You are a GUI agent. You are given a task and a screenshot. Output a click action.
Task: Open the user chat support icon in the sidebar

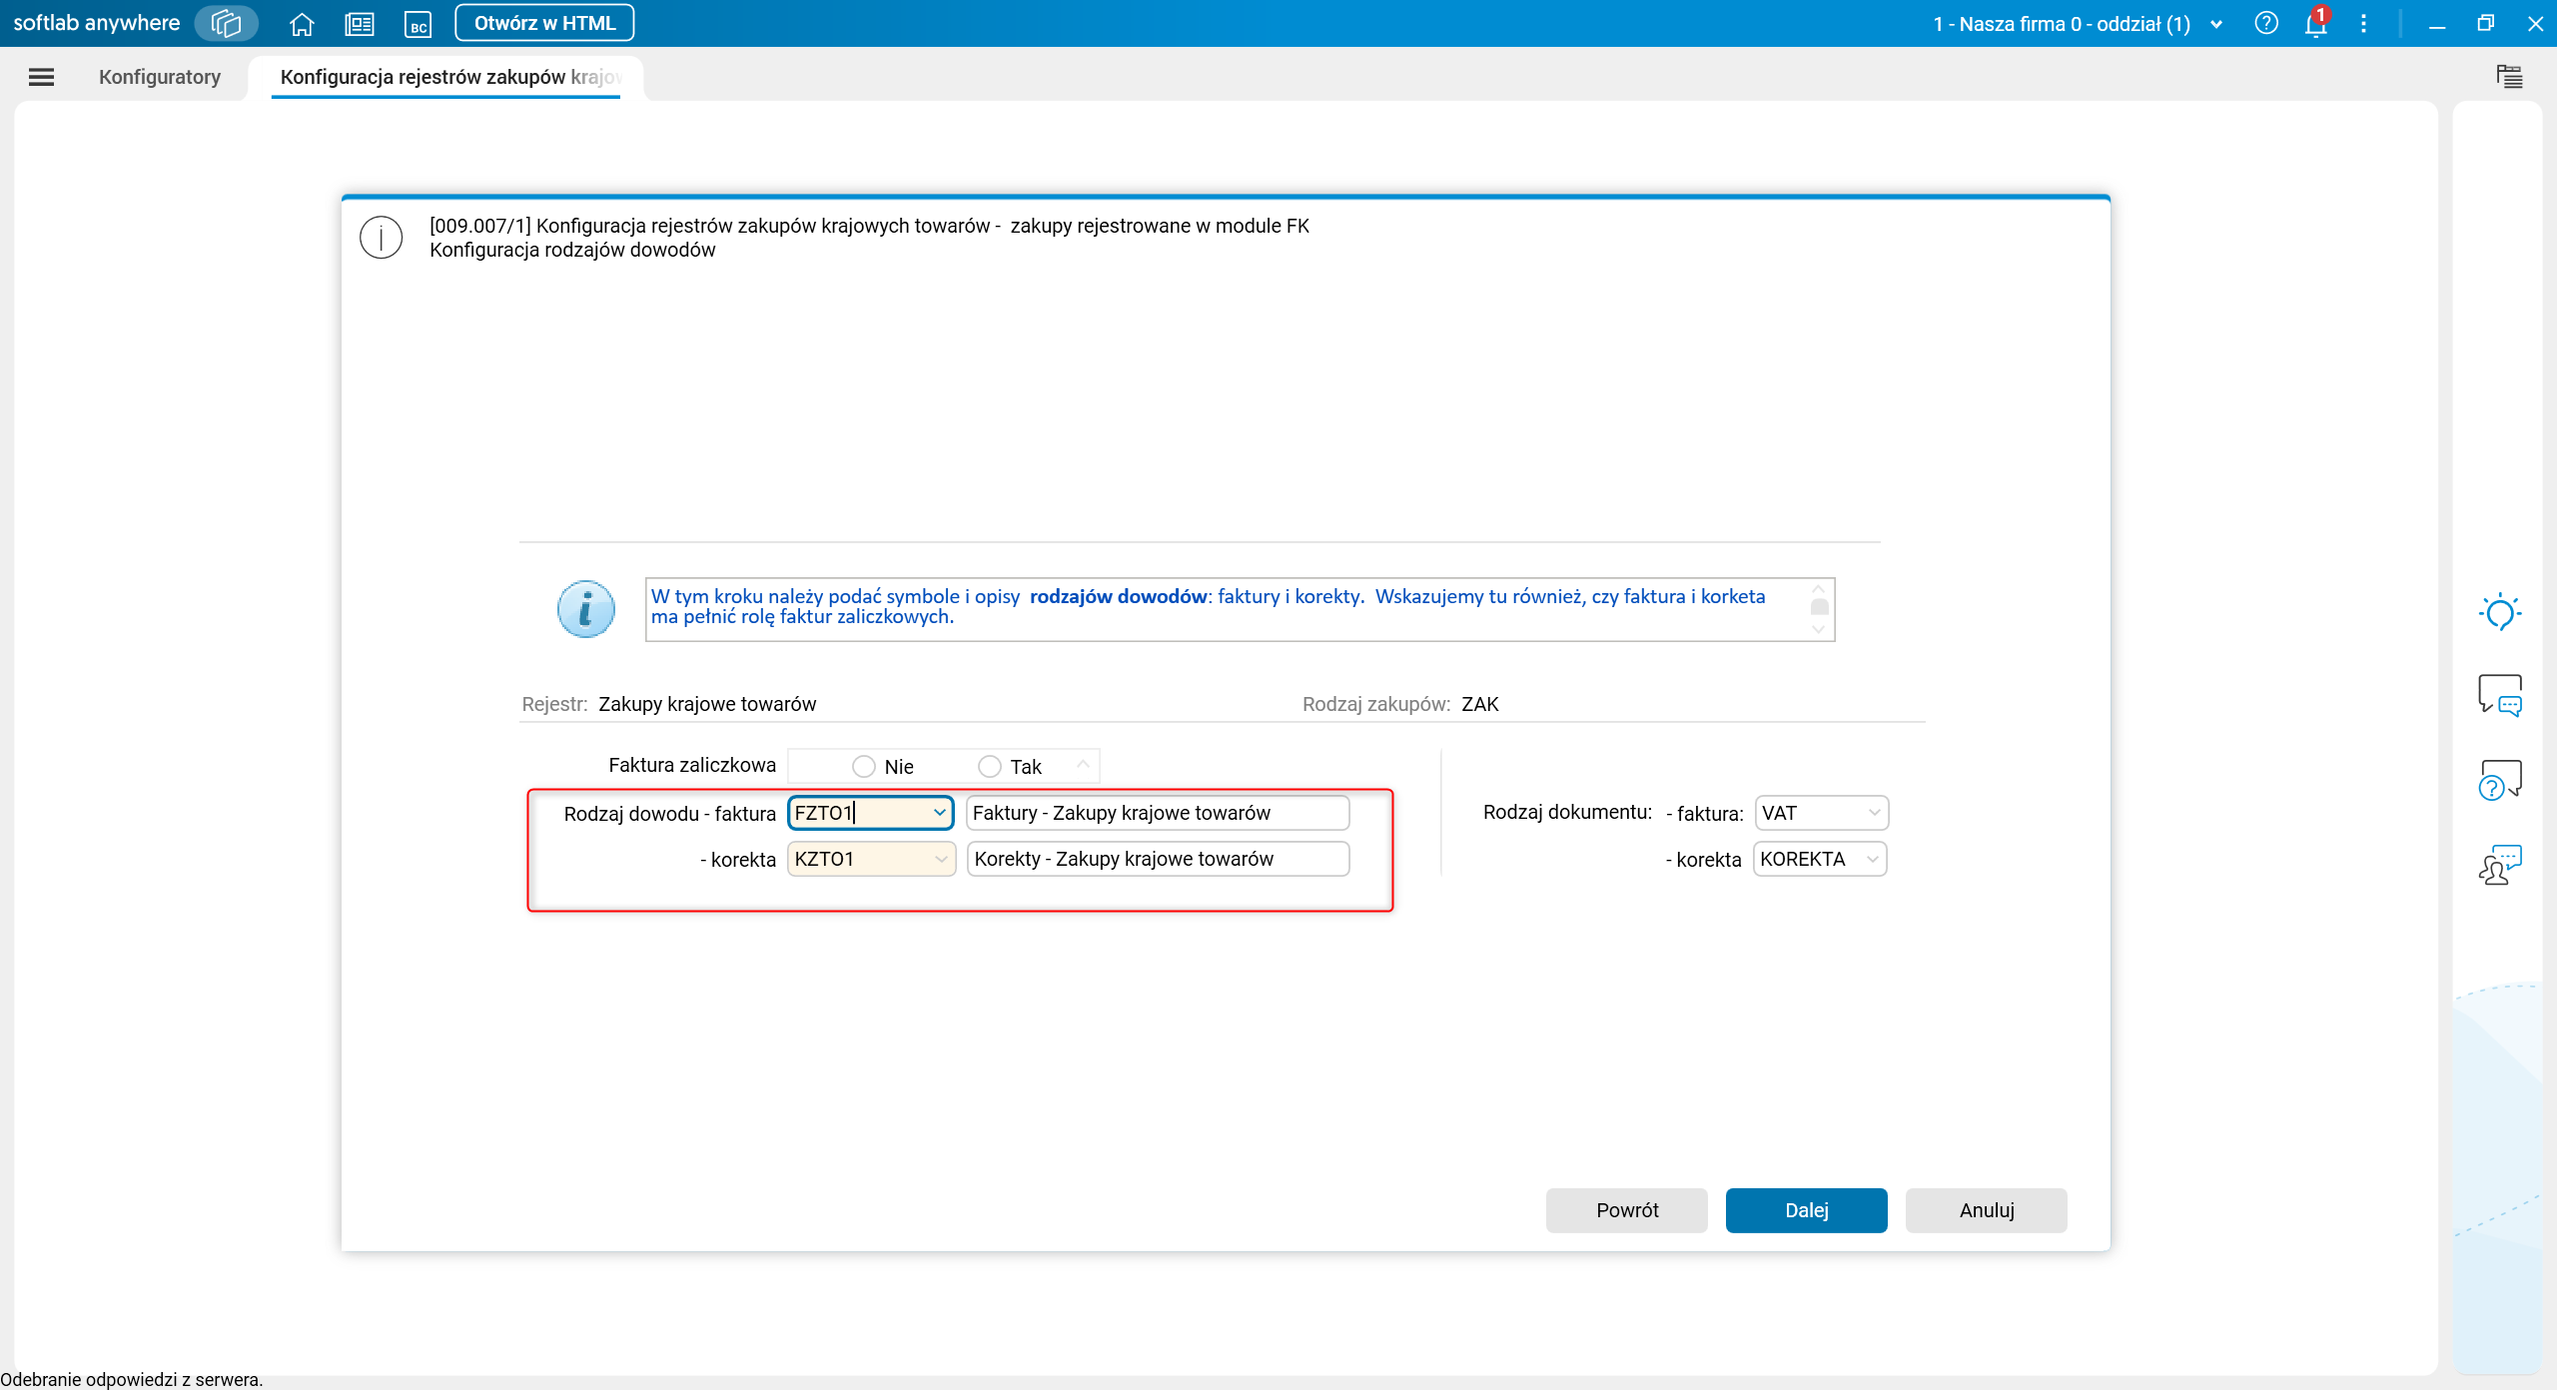(2500, 865)
